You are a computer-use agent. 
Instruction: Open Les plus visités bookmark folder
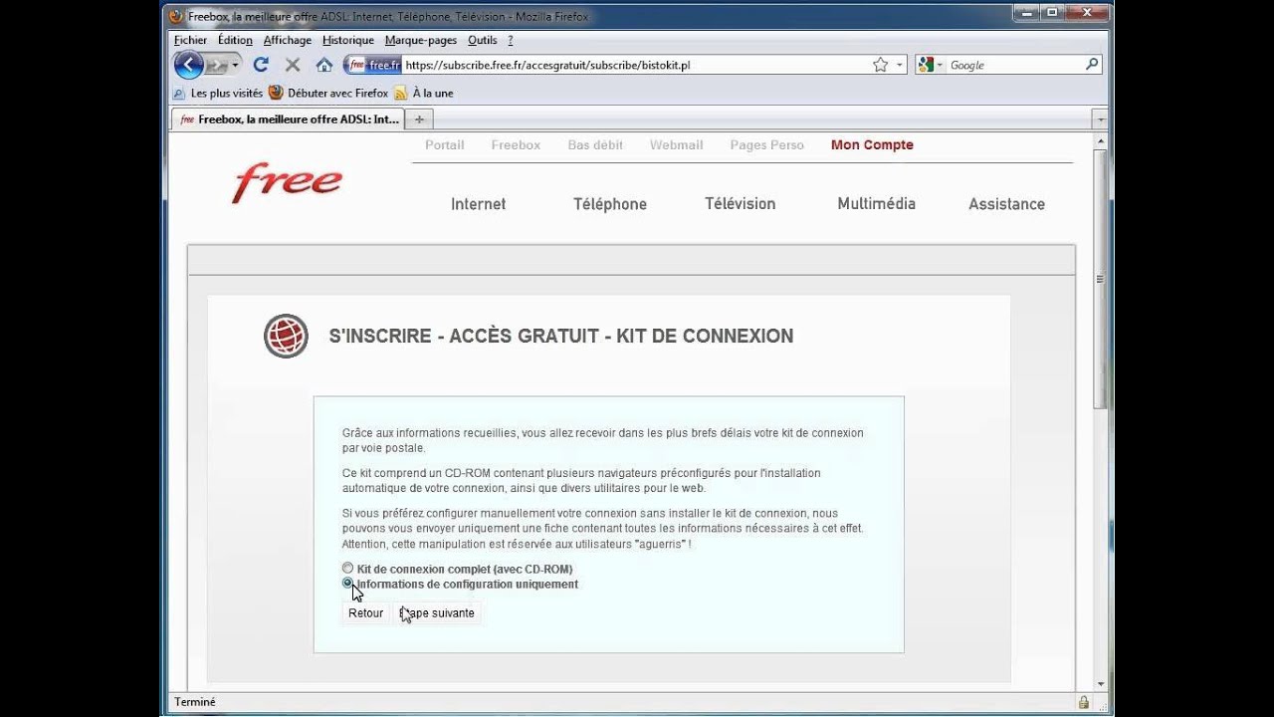point(218,93)
